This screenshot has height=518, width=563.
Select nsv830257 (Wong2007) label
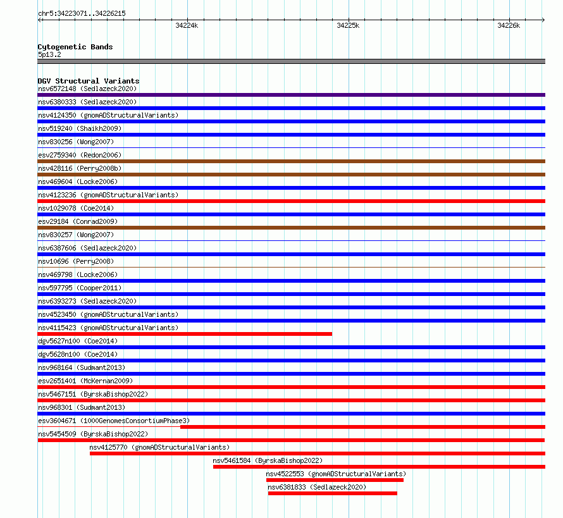tap(76, 235)
